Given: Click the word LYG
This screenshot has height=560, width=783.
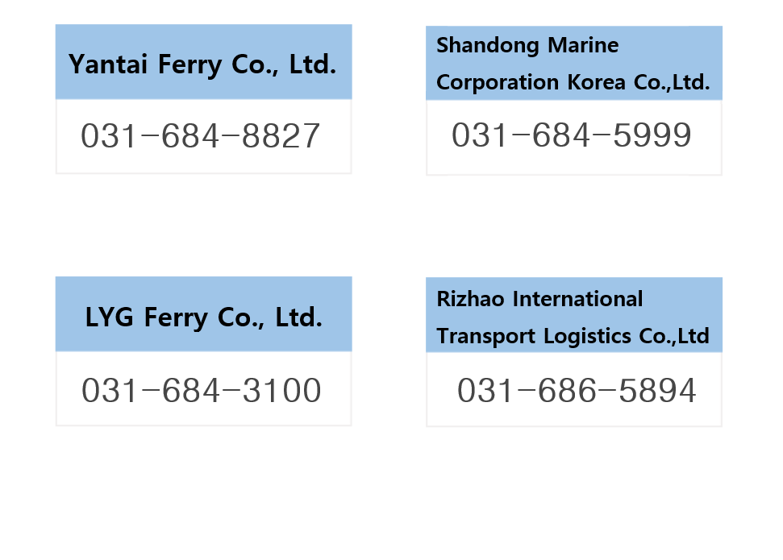Looking at the screenshot, I should tap(110, 317).
